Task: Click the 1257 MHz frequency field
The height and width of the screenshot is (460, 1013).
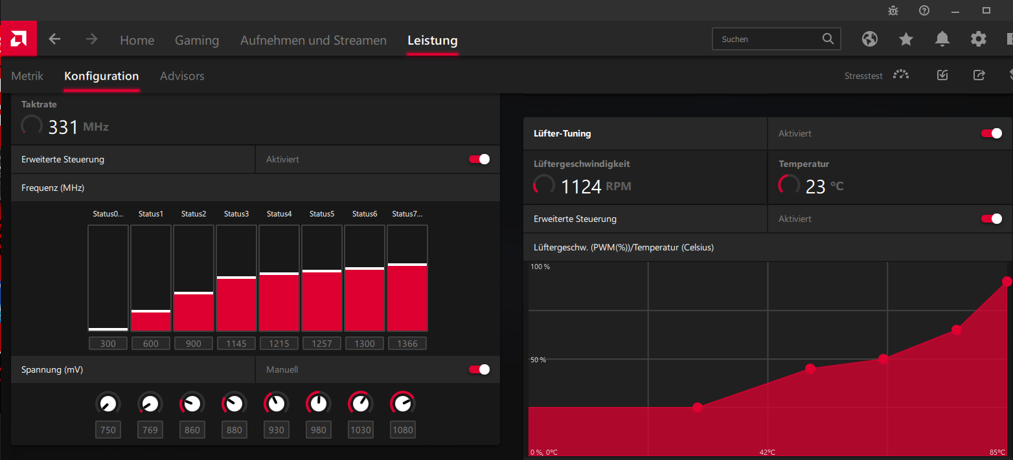Action: click(x=322, y=344)
